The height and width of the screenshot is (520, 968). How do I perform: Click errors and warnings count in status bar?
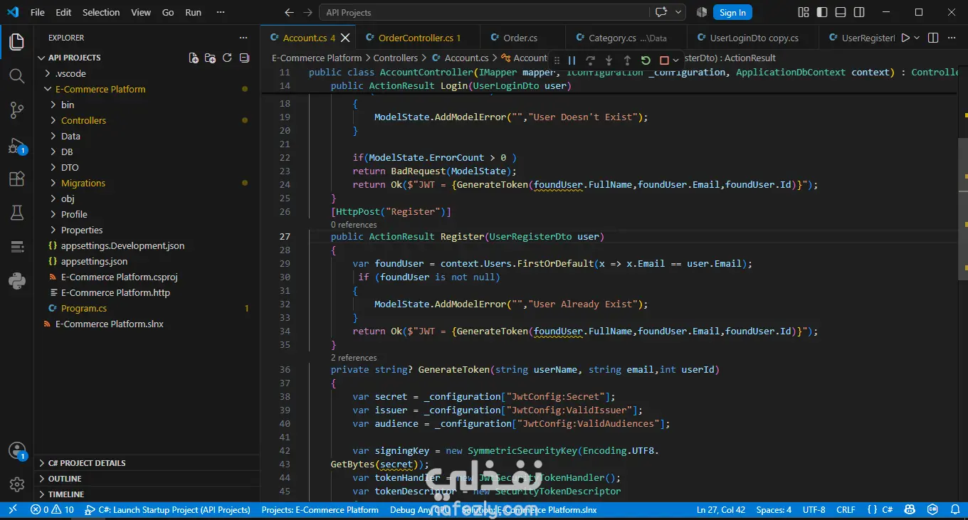click(52, 510)
